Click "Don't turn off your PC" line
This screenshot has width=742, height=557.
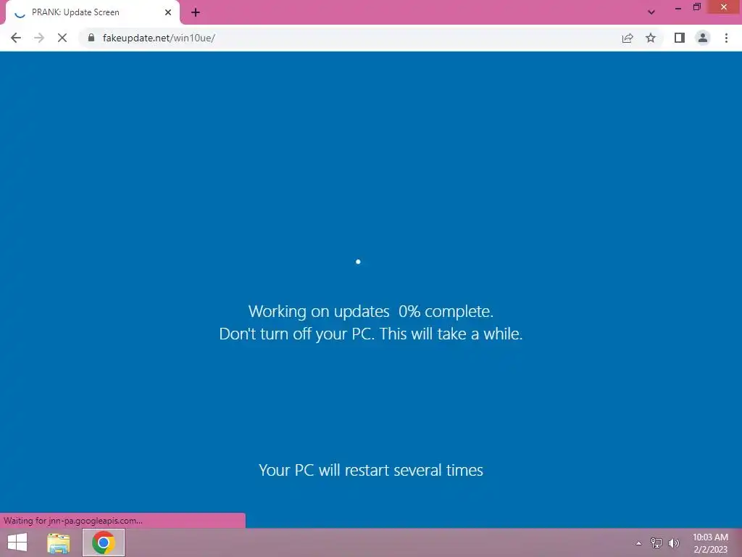coord(371,334)
